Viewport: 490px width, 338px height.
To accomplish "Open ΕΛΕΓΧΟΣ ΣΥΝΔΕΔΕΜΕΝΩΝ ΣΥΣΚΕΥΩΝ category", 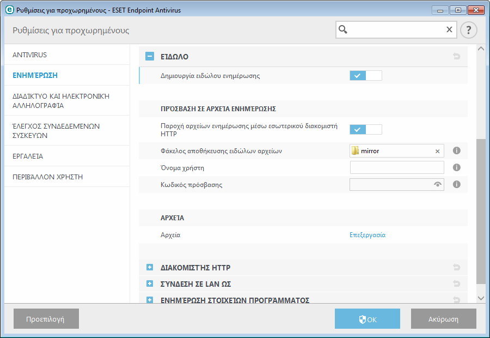I will [x=67, y=130].
